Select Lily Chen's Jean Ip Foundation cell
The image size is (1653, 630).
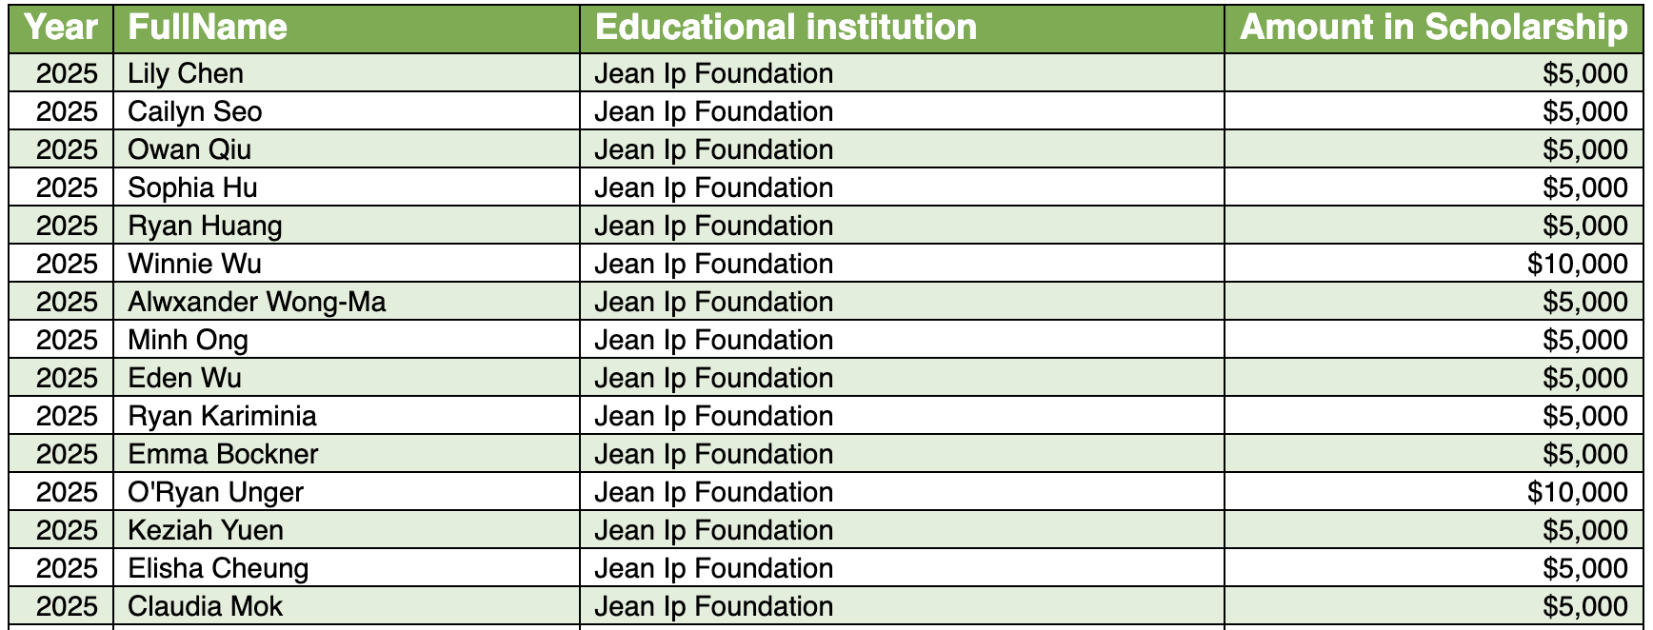click(x=713, y=73)
